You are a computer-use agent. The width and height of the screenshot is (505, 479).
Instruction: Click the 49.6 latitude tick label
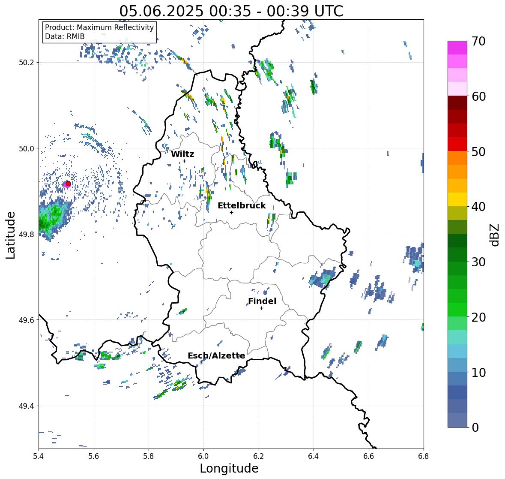pyautogui.click(x=27, y=320)
